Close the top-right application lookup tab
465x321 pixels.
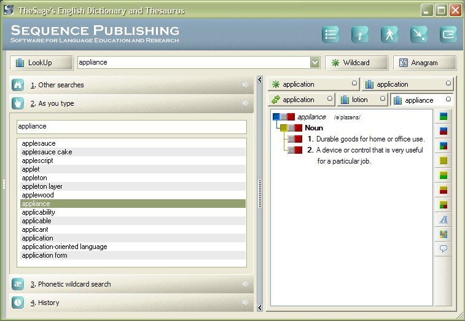click(x=448, y=83)
